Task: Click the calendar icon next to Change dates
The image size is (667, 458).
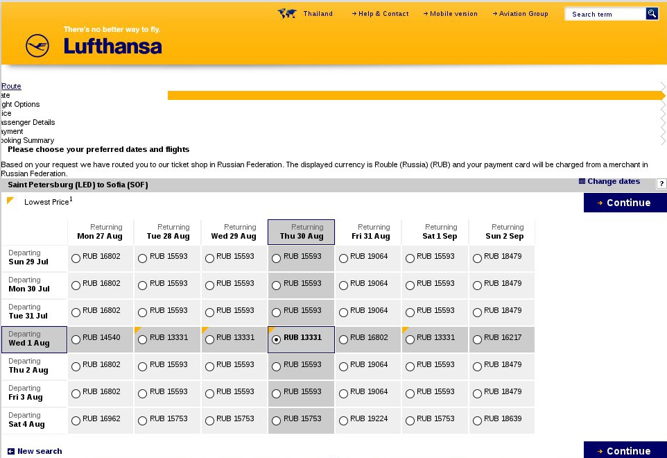Action: click(582, 181)
